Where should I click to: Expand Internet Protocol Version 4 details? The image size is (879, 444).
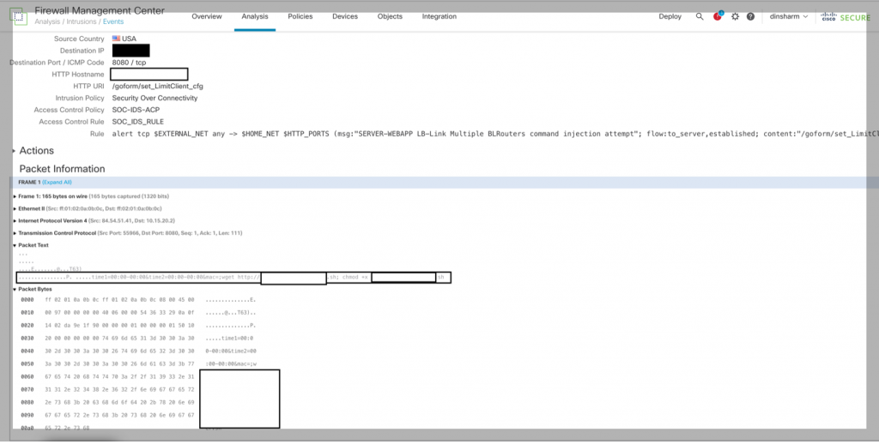click(x=16, y=220)
